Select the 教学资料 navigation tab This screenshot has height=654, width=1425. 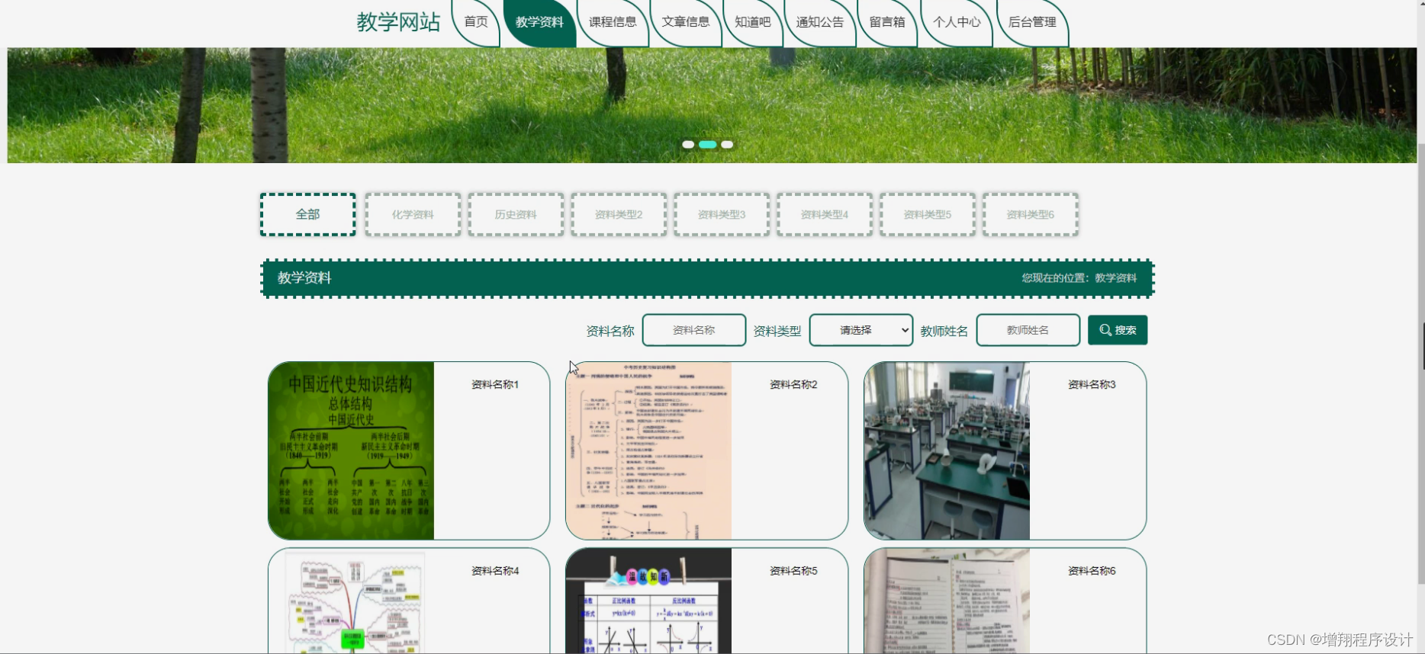539,22
